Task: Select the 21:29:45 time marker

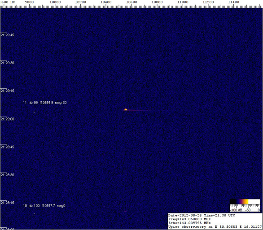Action: click(x=8, y=35)
